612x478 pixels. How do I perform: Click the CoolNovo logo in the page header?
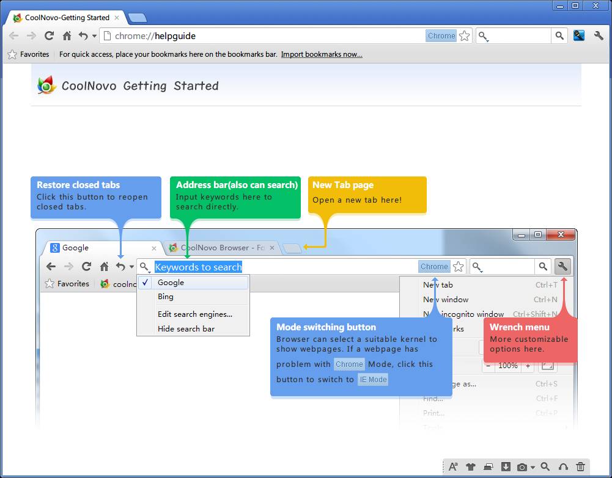coord(46,85)
